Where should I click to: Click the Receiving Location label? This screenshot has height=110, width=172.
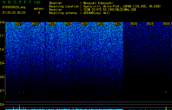coord(64,6)
